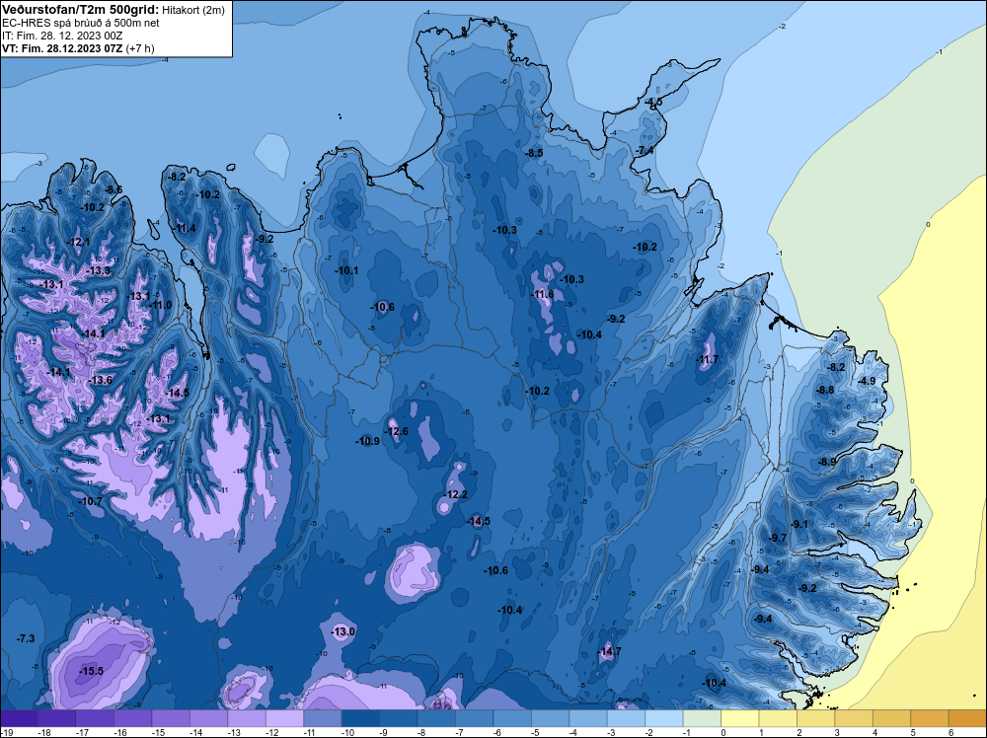Image resolution: width=987 pixels, height=738 pixels.
Task: Click the -8.8 temperature label
Action: (824, 390)
